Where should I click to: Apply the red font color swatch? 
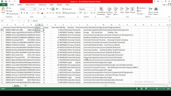click(42, 13)
